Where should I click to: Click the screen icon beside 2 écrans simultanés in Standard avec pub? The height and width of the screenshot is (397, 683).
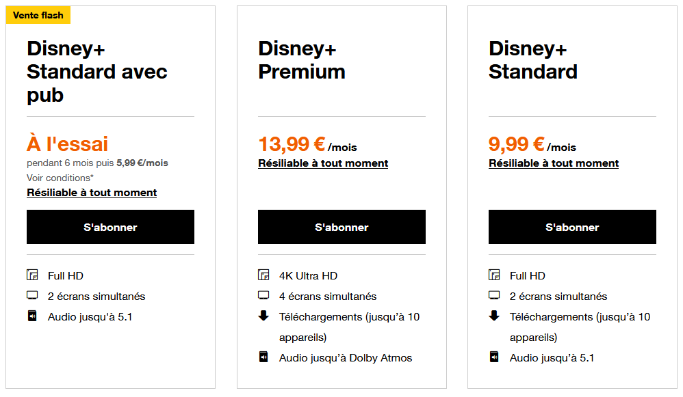tap(32, 296)
